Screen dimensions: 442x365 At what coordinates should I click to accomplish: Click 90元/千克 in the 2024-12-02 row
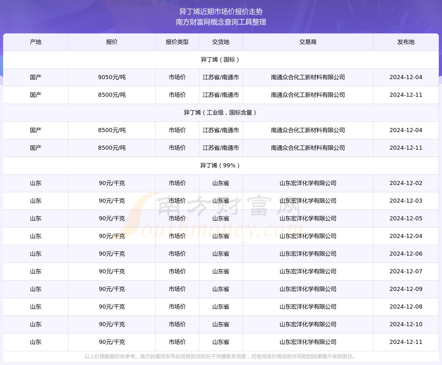[112, 183]
